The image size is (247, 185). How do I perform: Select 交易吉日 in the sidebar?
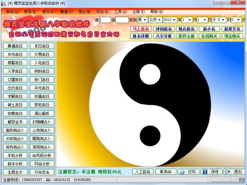42,54
